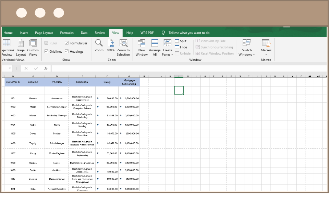Click inside the formula bar field

pos(189,68)
